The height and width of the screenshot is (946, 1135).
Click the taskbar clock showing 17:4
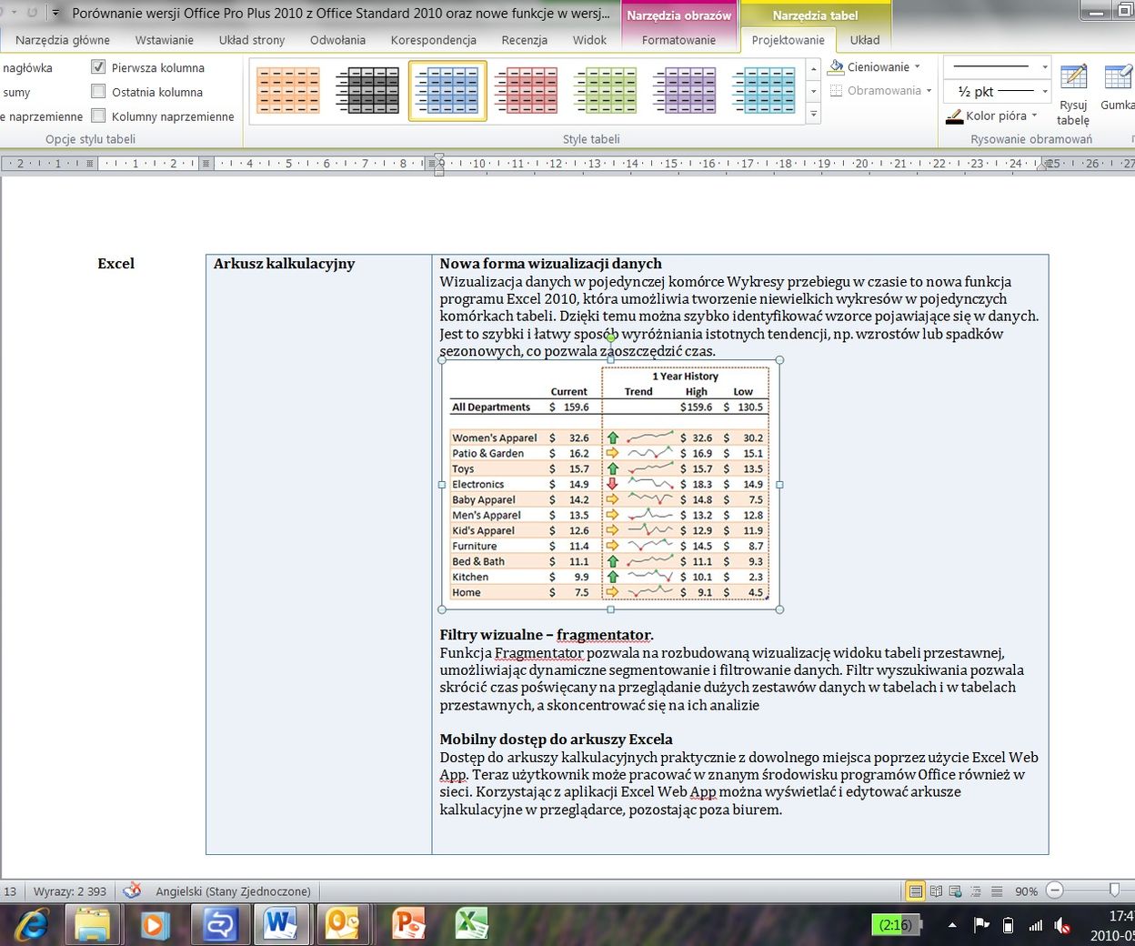(1112, 925)
